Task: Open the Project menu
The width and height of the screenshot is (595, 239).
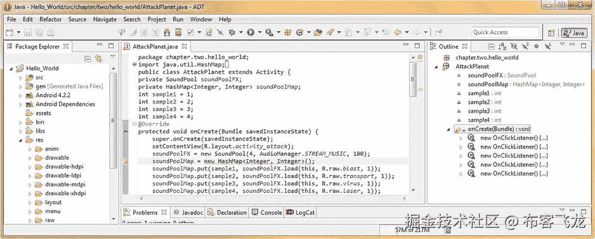Action: coord(157,20)
